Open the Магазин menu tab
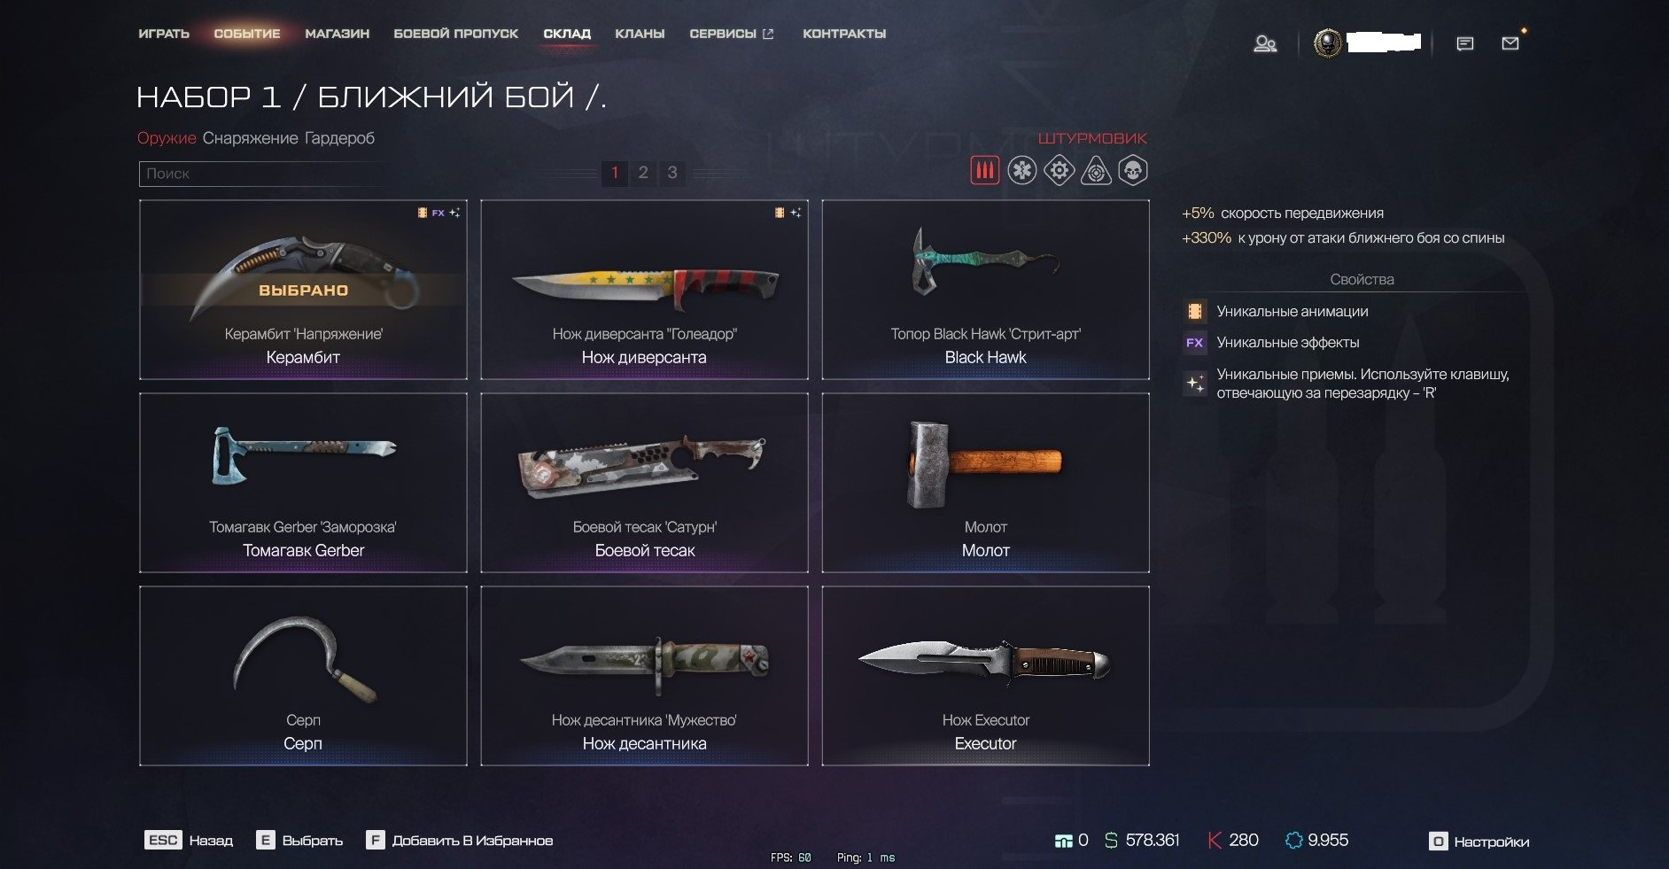 coord(337,34)
